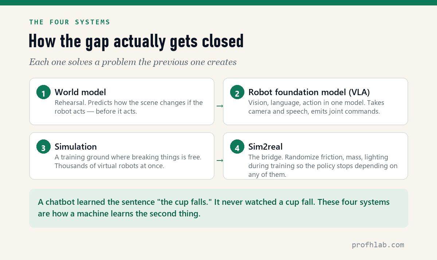Click the Sim2real card title

(x=265, y=147)
